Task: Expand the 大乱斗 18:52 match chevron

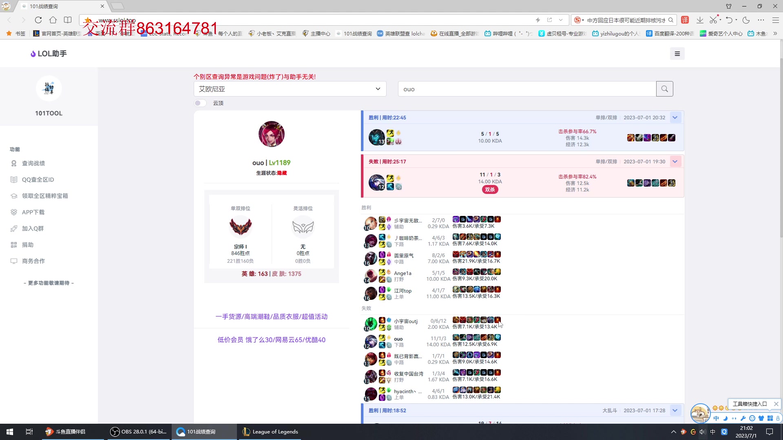Action: coord(675,411)
